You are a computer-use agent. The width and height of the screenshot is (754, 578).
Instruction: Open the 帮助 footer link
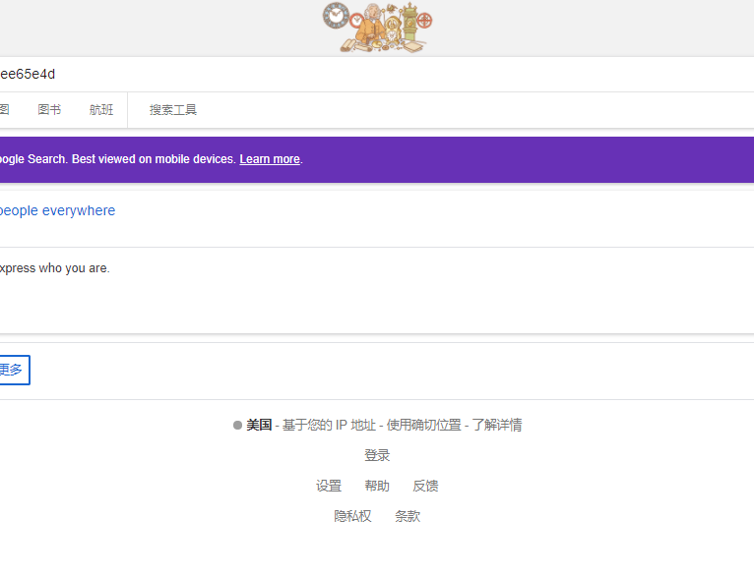click(377, 487)
